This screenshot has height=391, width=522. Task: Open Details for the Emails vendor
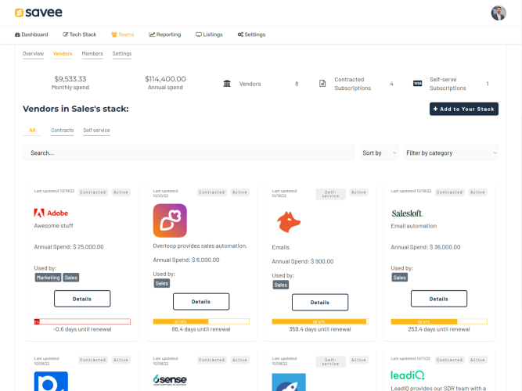(x=320, y=302)
